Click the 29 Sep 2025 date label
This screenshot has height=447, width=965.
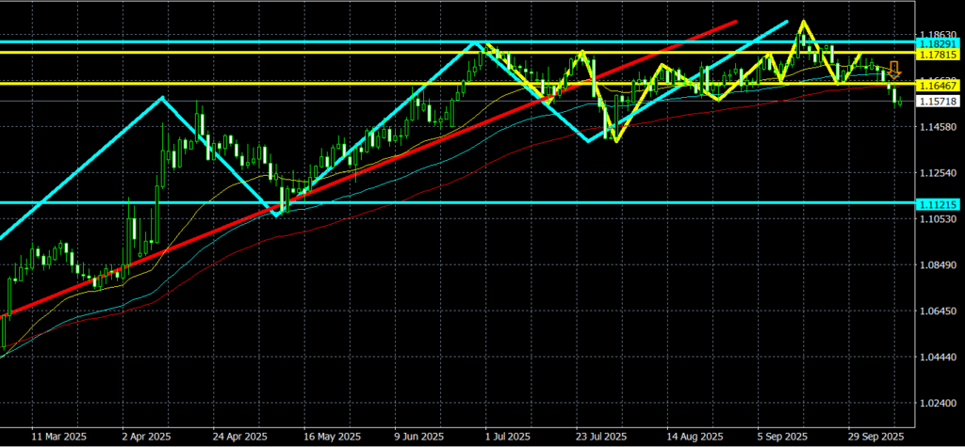point(875,437)
